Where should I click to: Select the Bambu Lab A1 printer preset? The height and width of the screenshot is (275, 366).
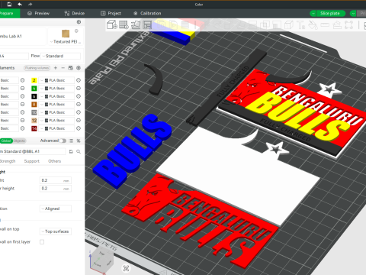(22, 37)
